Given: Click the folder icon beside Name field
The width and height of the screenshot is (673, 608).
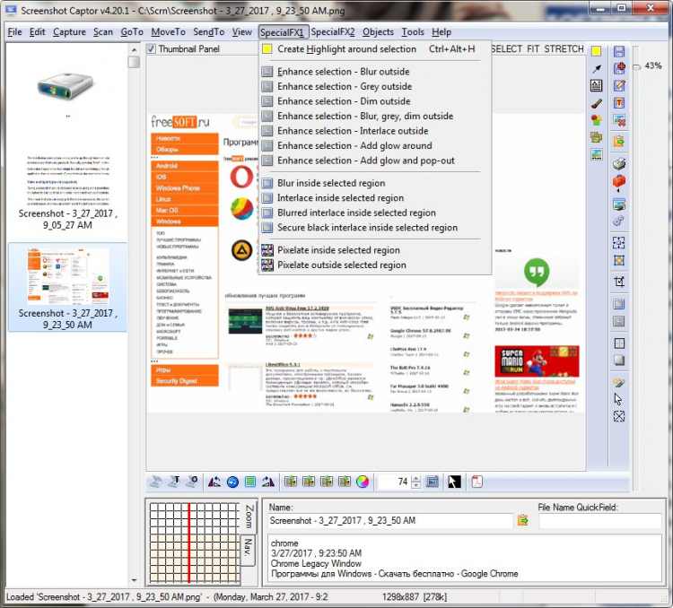Looking at the screenshot, I should pyautogui.click(x=523, y=520).
